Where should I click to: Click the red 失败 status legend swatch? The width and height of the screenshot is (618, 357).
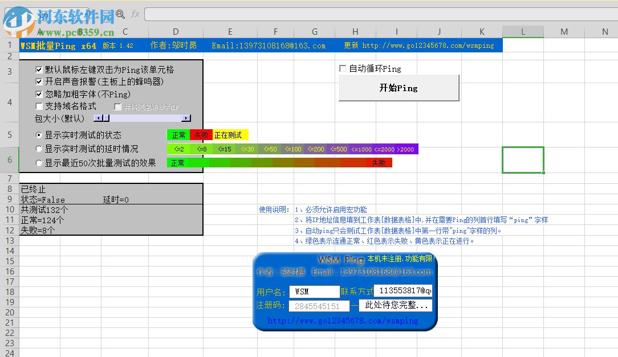[201, 135]
